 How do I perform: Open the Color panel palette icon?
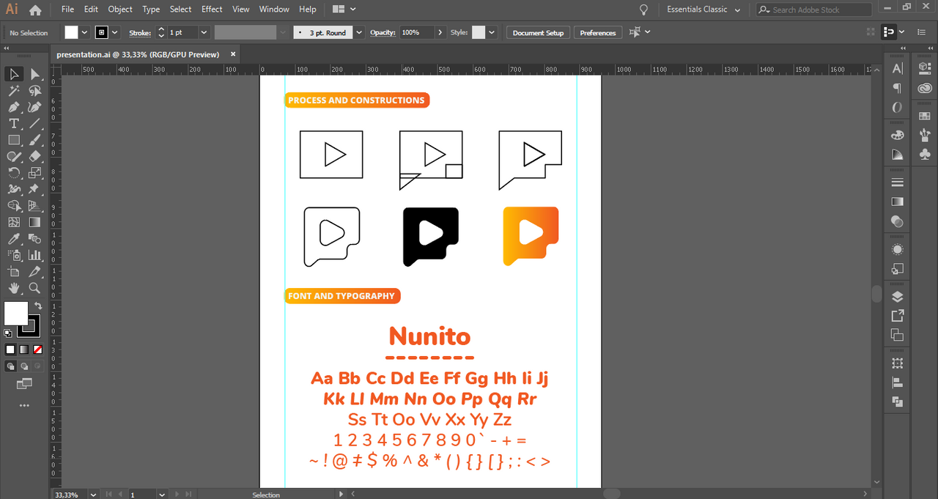tap(897, 136)
